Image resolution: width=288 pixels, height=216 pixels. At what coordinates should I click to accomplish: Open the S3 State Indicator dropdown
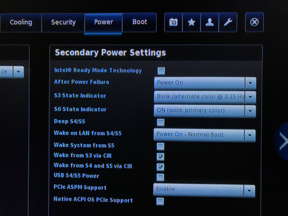[x=205, y=97]
